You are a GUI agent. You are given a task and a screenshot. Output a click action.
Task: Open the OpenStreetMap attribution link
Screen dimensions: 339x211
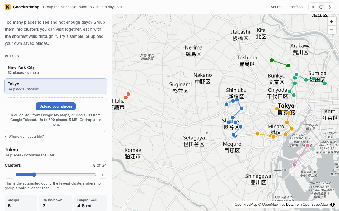tap(315, 205)
